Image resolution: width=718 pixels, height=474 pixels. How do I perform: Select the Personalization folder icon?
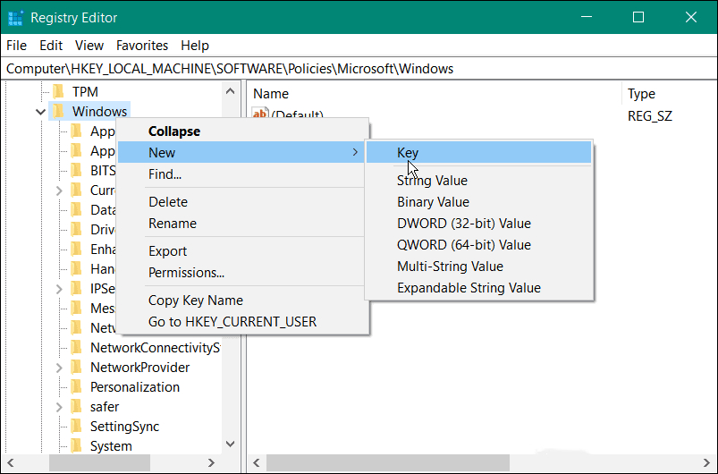pyautogui.click(x=77, y=387)
